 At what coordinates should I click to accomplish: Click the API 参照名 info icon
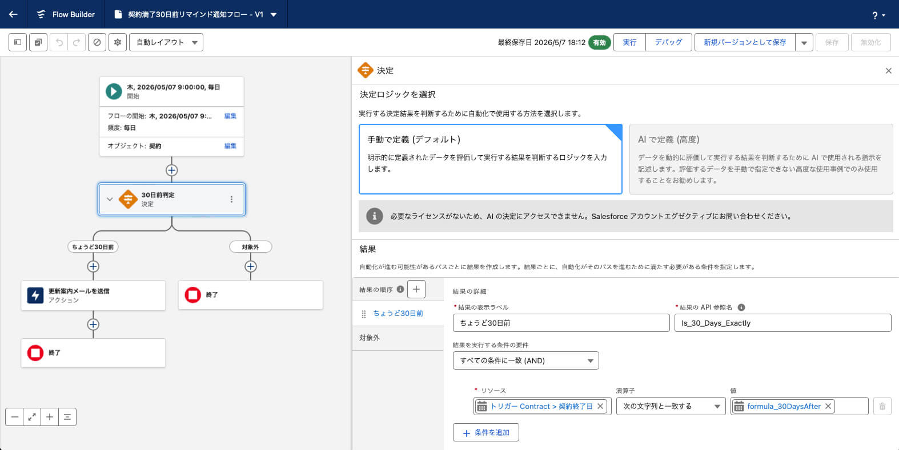tap(741, 307)
